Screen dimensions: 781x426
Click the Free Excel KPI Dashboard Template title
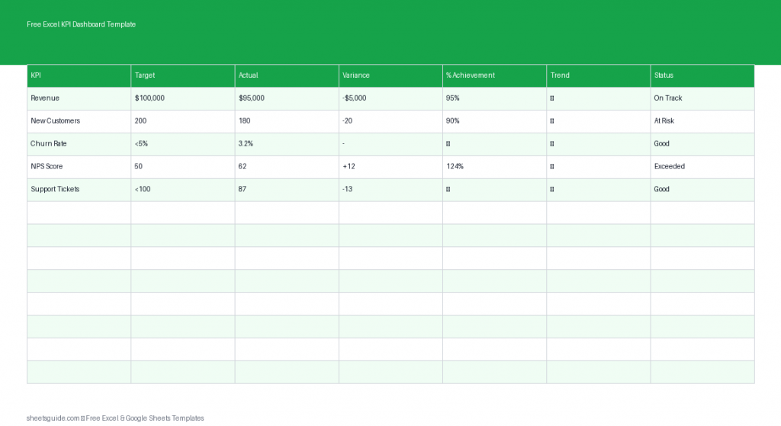(81, 24)
